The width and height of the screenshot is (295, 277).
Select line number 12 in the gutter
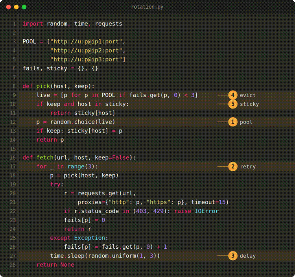tap(13, 122)
